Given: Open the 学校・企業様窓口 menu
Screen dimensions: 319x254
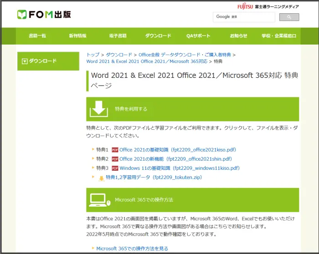Looking at the screenshot, I should 279,36.
